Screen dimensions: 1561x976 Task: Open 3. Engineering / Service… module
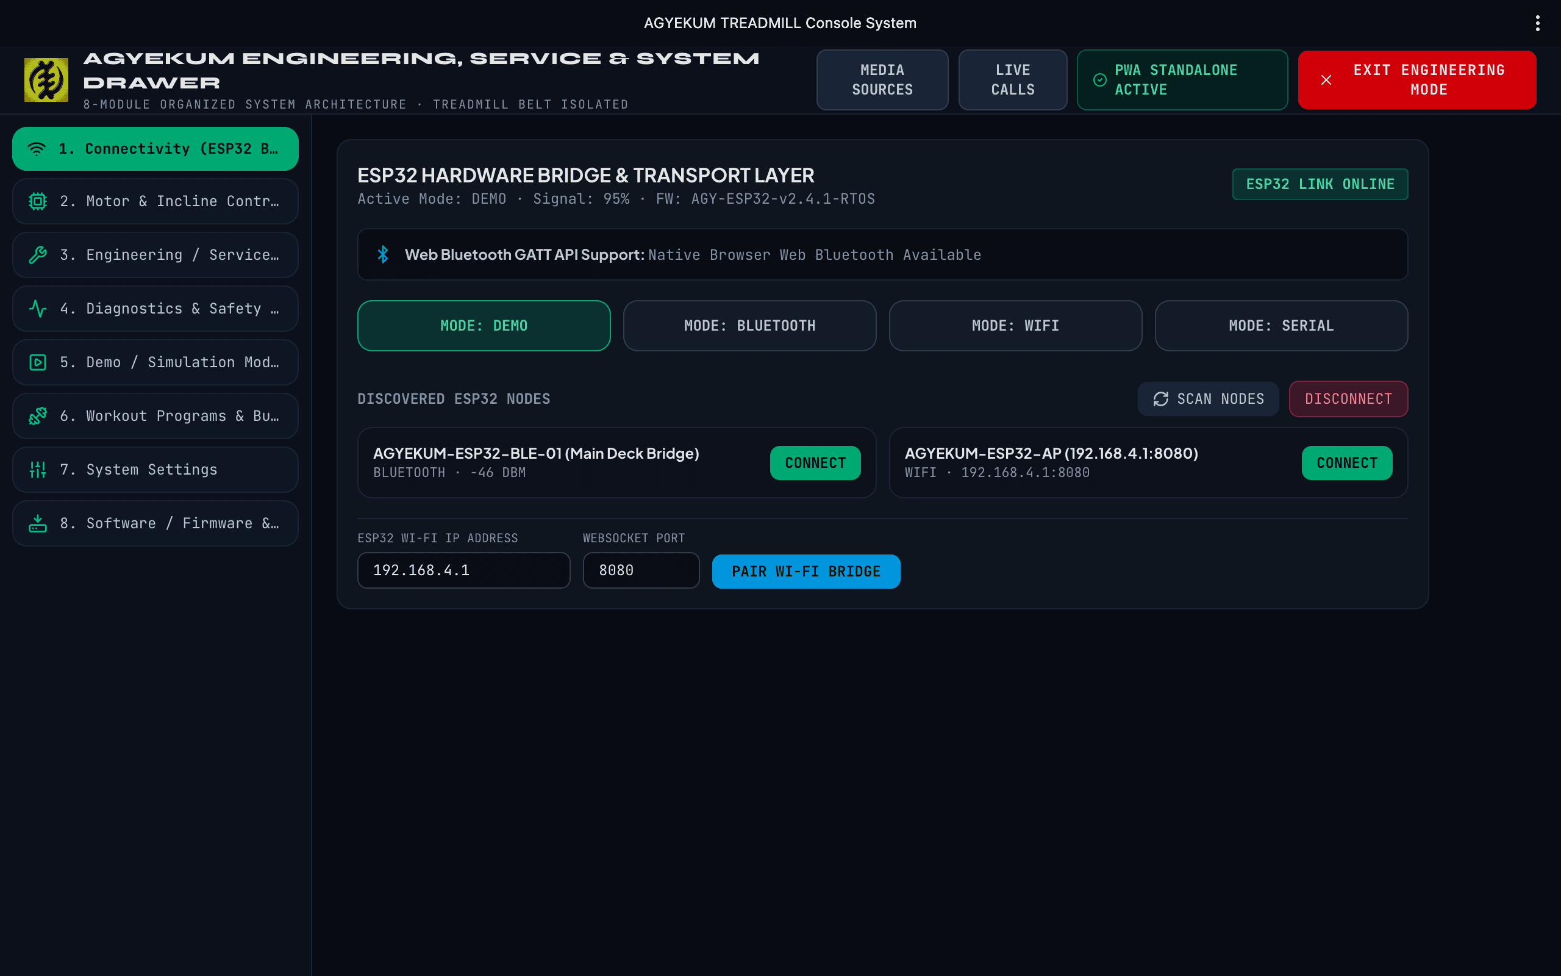pos(155,255)
